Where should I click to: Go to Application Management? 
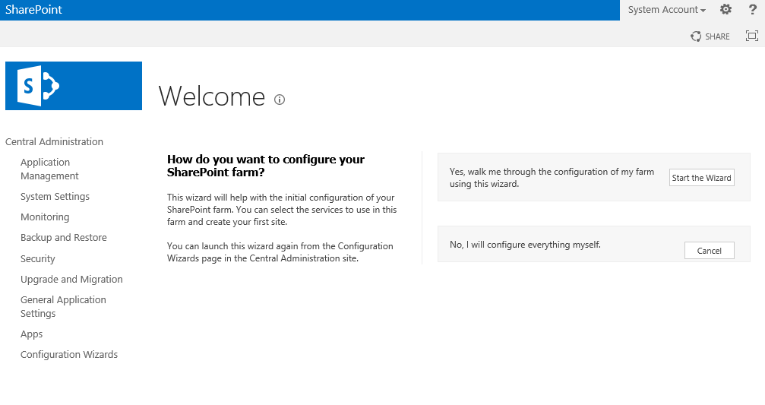[x=49, y=169]
